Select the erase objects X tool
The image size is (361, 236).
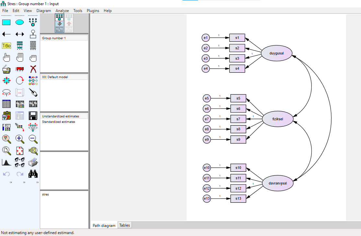[x=33, y=69]
